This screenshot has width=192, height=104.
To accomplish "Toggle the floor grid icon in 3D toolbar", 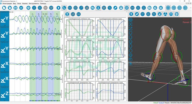I will 171,14.
